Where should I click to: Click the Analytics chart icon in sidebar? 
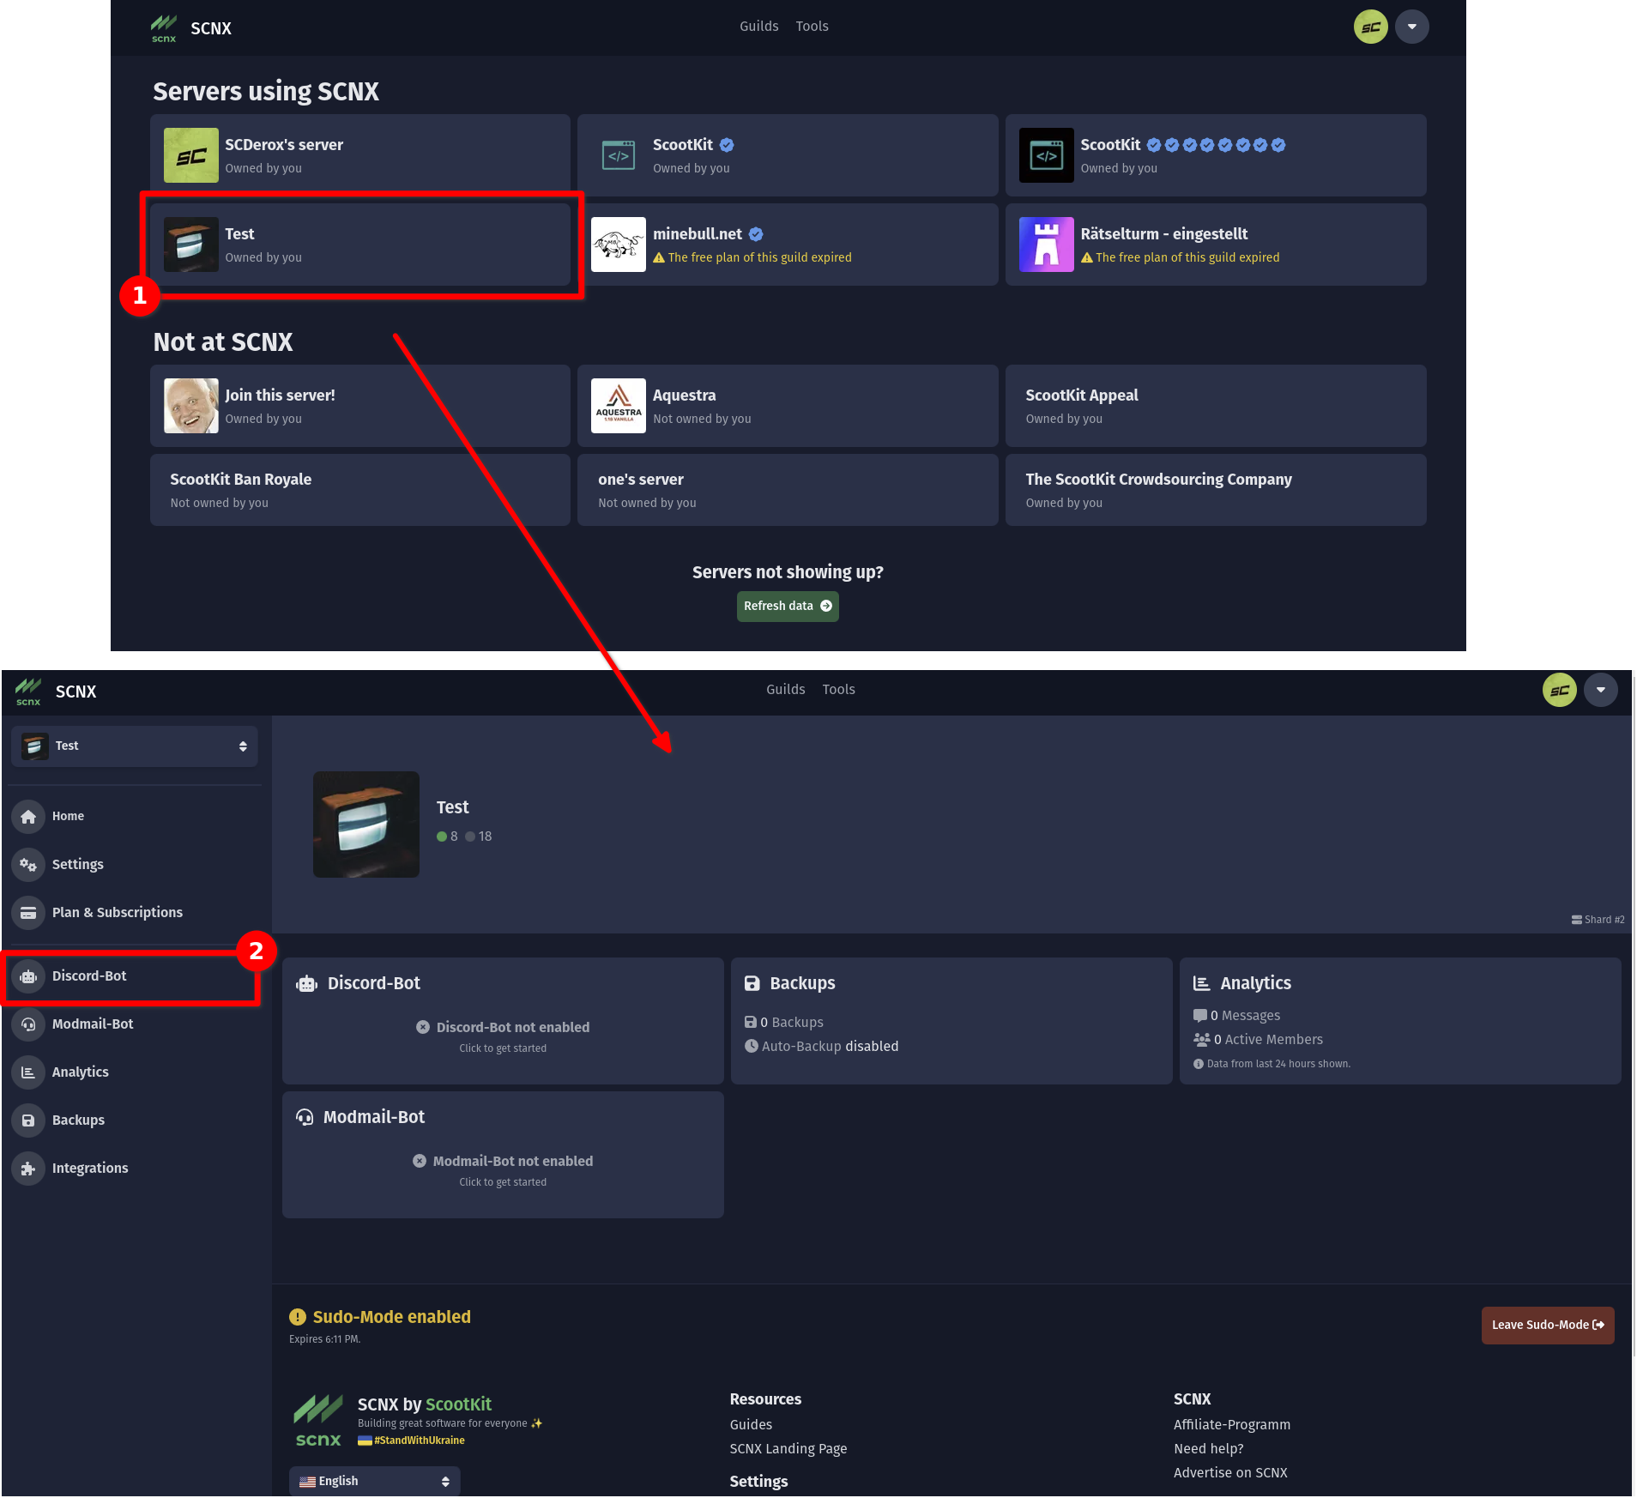[x=28, y=1072]
